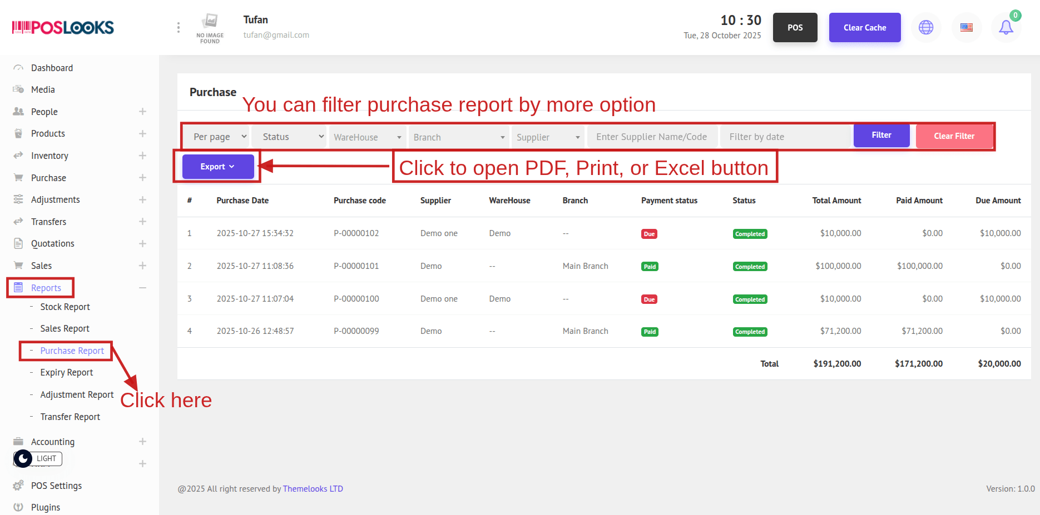Click the US flag icon
The image size is (1040, 515).
click(967, 27)
